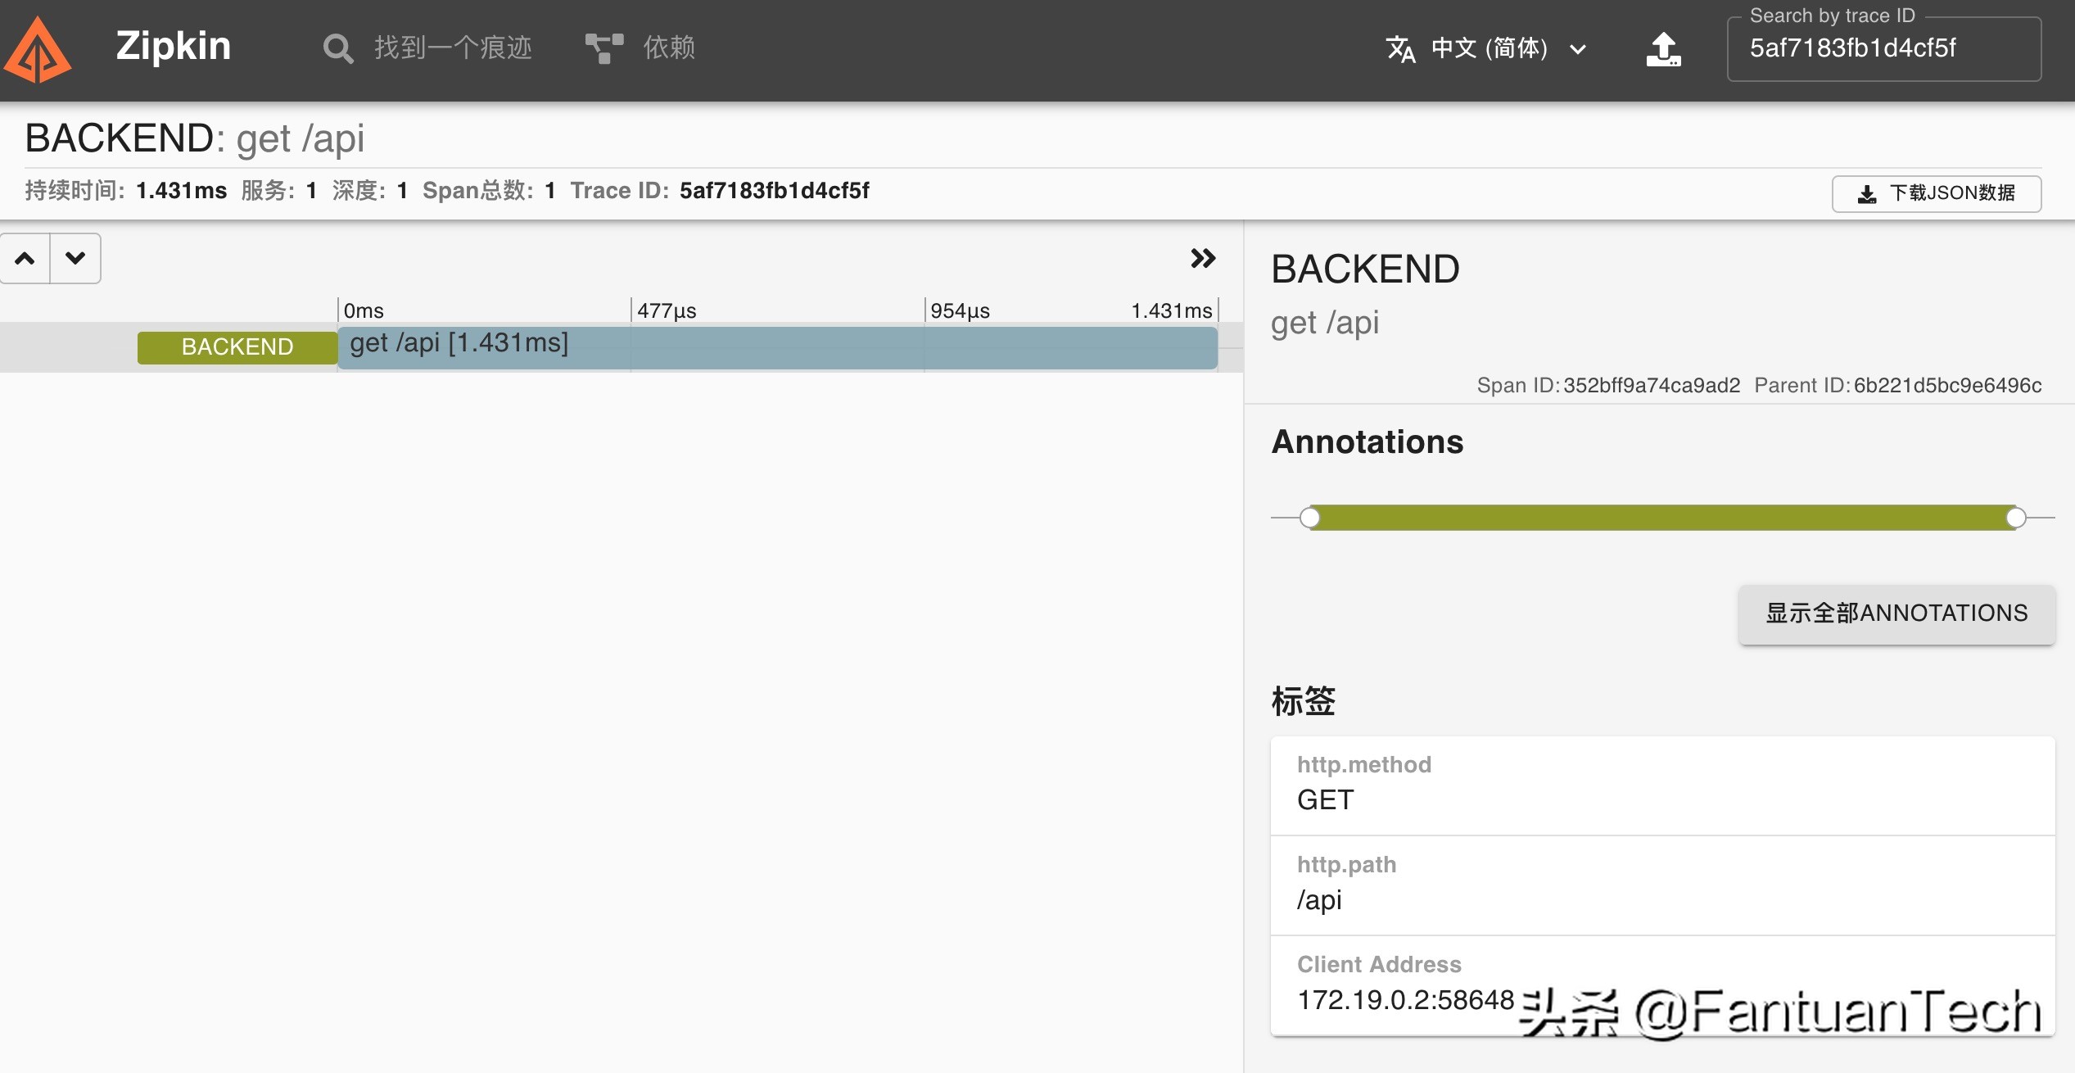Image resolution: width=2075 pixels, height=1073 pixels.
Task: Click the 477µs timeline tick label
Action: coord(667,311)
